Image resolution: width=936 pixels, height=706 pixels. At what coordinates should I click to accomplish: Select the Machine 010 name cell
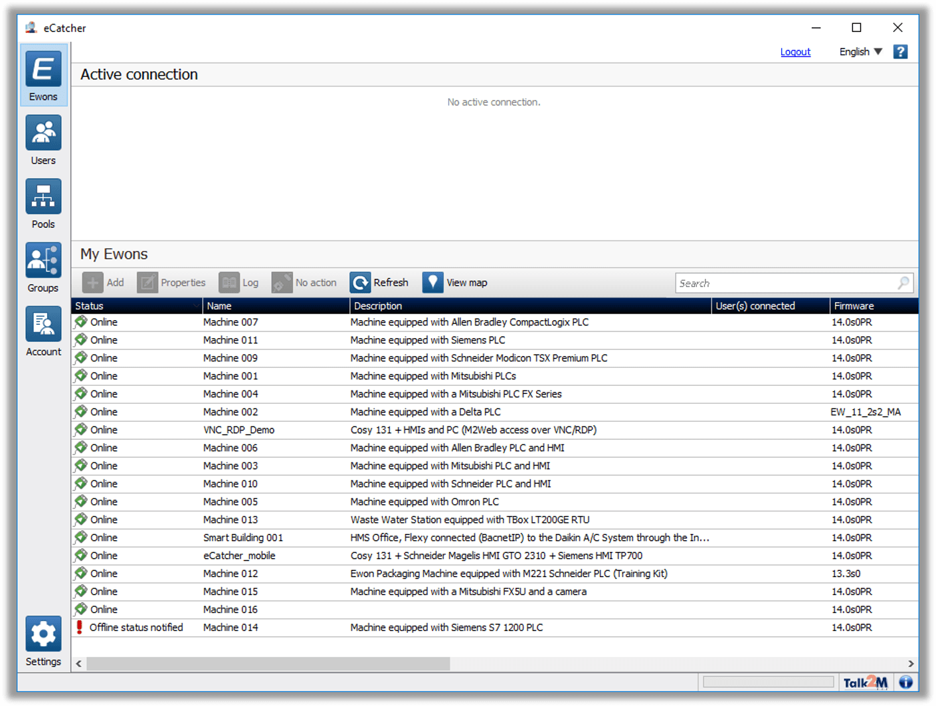231,484
